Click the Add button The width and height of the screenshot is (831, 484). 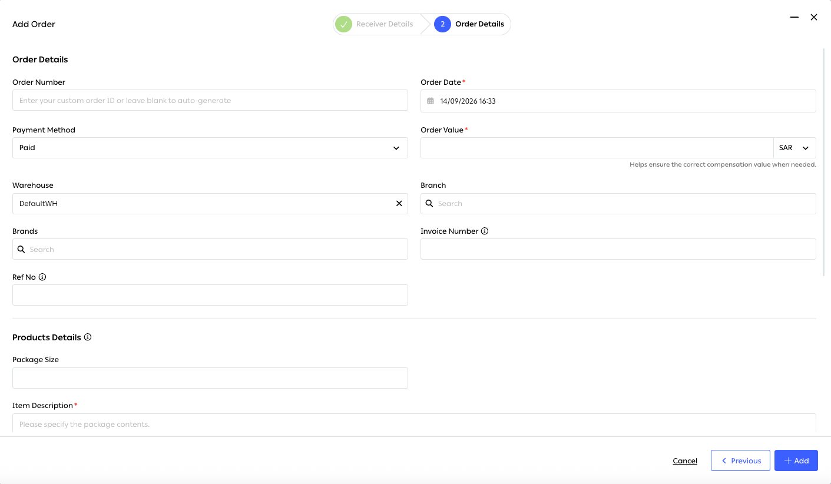[796, 460]
